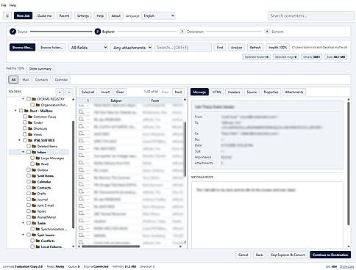Click the Select all button
Screen dimensions: 356x270
pos(88,92)
